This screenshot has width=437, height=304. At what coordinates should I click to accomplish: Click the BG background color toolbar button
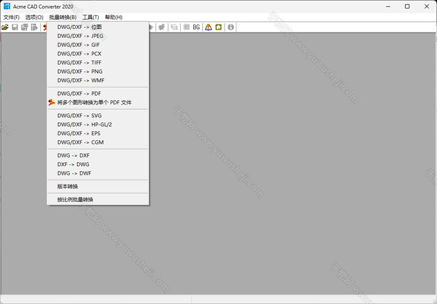point(196,27)
